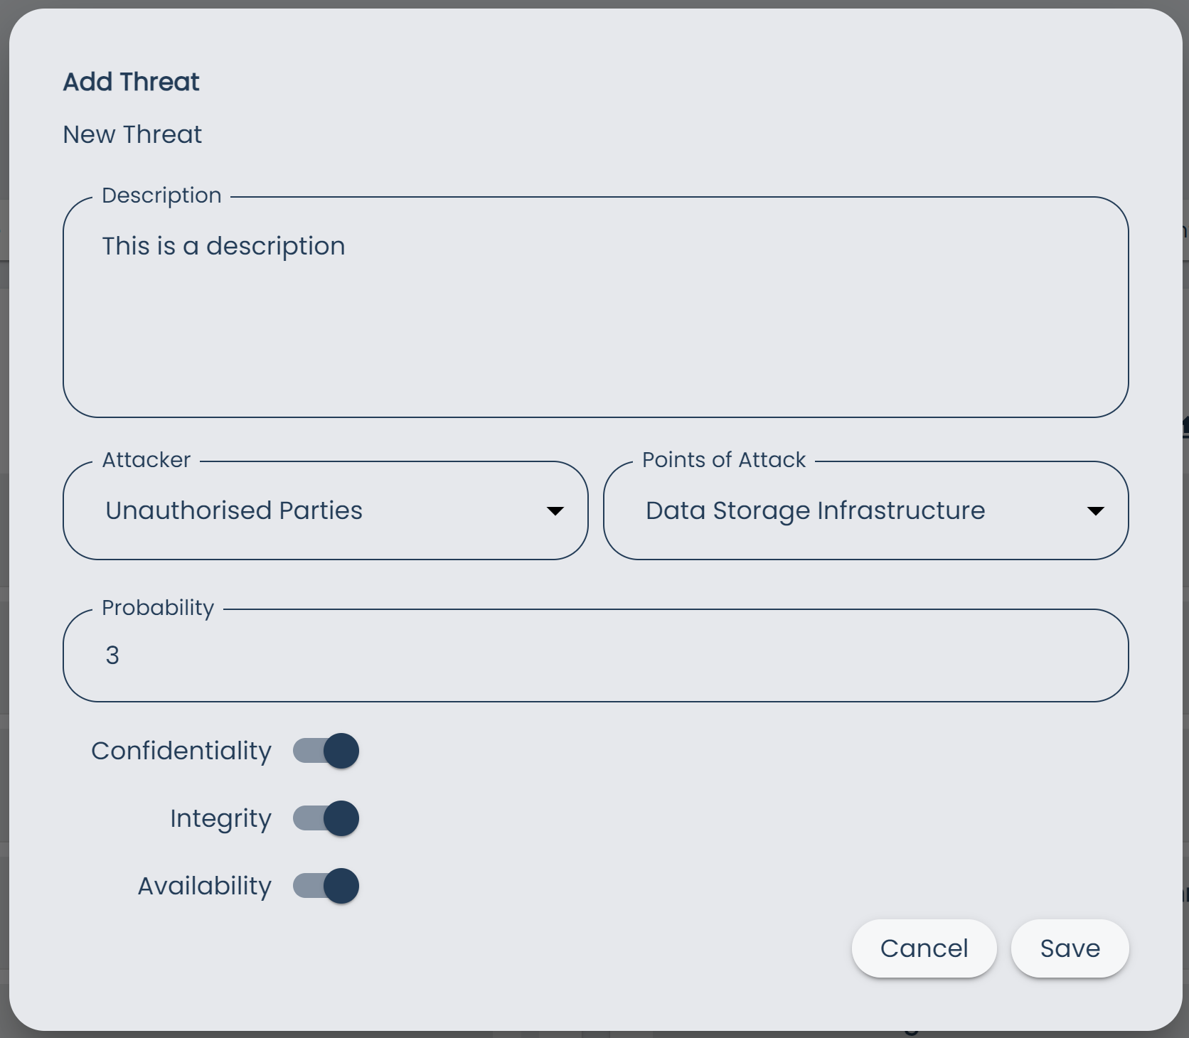
Task: Click the Cancel button
Action: pos(924,948)
